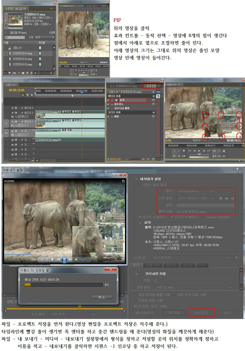Reset the 볼륨 effect with reset icon
The width and height of the screenshot is (245, 351).
click(153, 116)
